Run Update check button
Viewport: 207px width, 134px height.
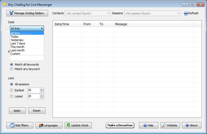point(78,125)
